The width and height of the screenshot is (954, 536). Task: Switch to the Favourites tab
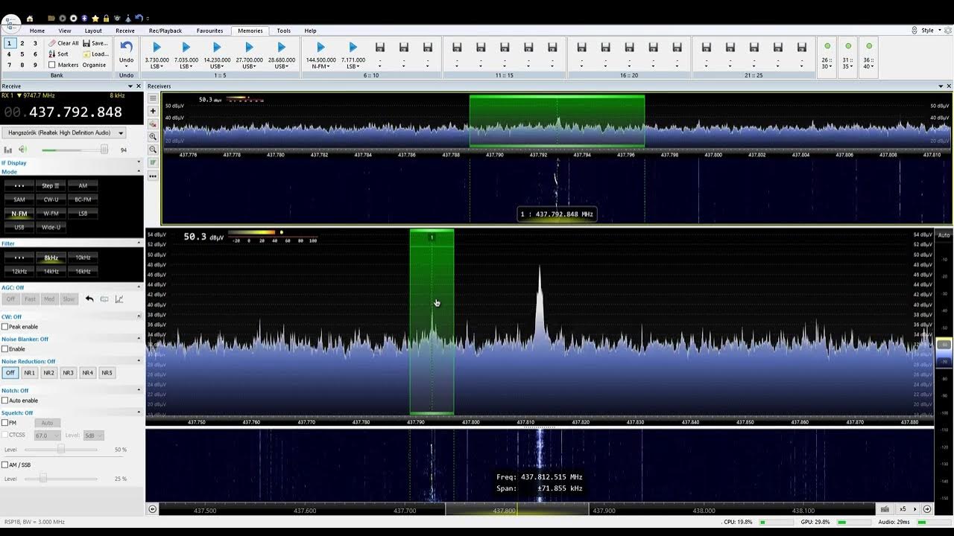click(x=209, y=31)
